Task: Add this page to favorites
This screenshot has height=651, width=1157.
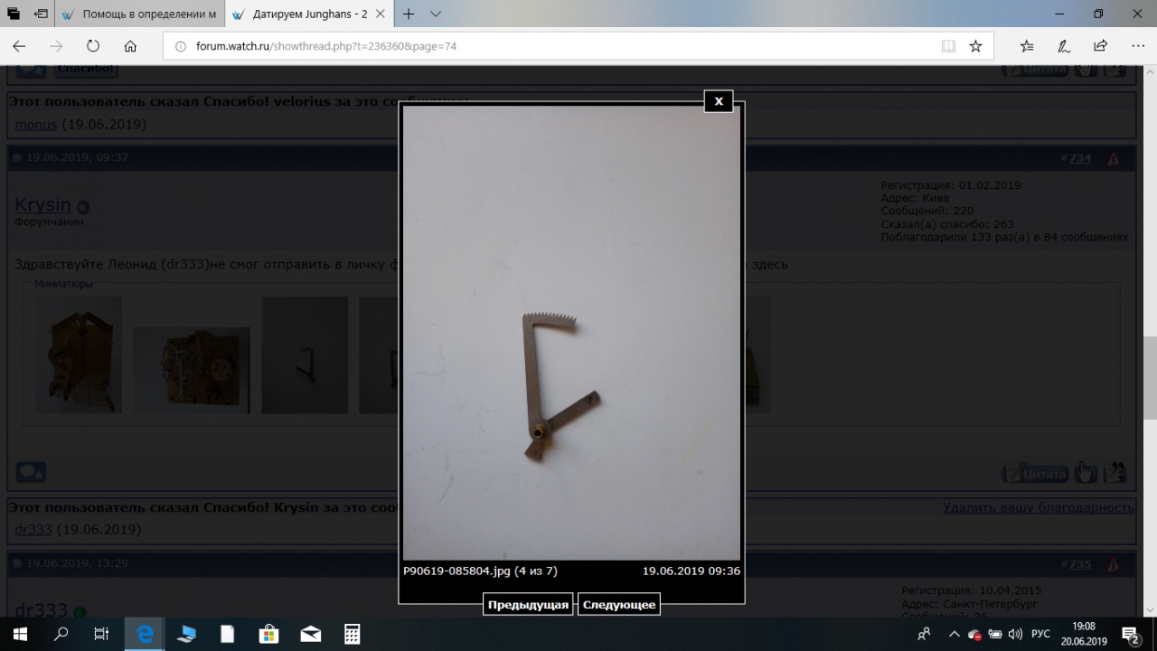Action: pyautogui.click(x=975, y=46)
